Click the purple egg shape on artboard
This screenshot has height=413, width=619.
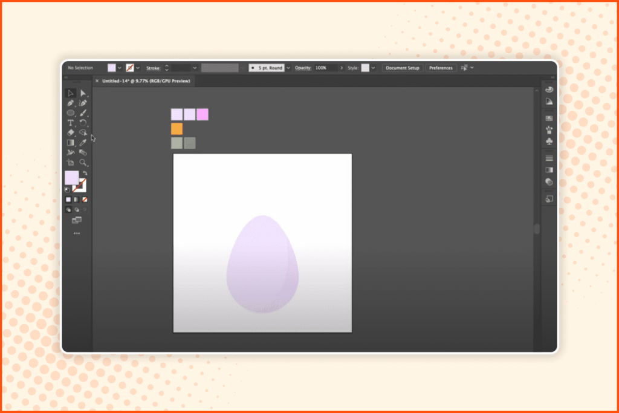point(262,264)
